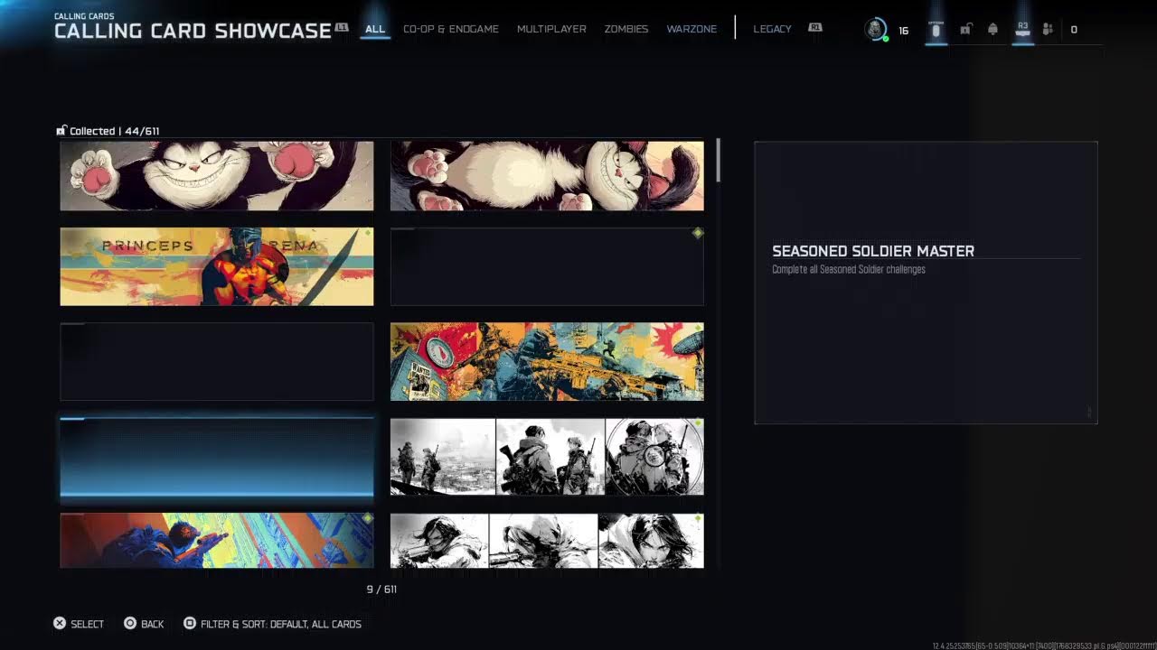Open the notifications bell icon
1157x650 pixels.
pyautogui.click(x=992, y=30)
